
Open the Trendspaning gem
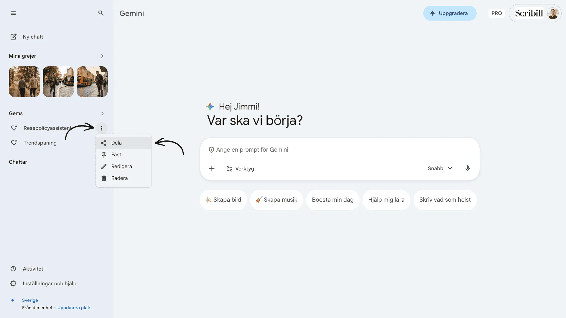40,143
